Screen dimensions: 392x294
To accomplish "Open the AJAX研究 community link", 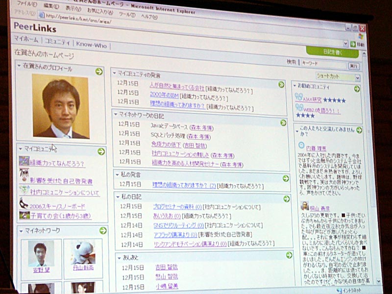I will [x=313, y=99].
